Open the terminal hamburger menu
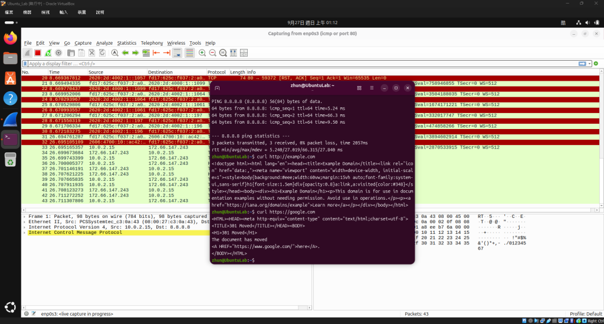 pos(372,88)
